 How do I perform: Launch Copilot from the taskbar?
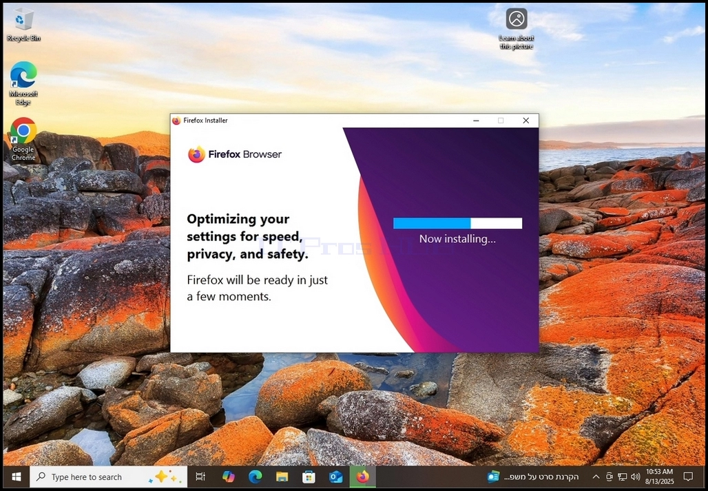pos(229,477)
